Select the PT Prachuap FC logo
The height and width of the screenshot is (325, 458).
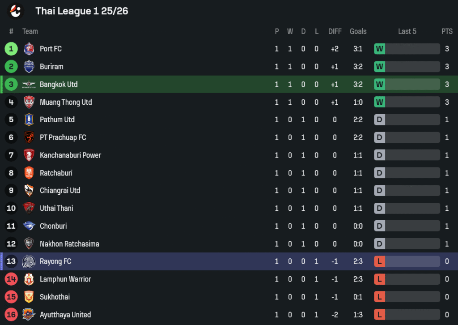pyautogui.click(x=29, y=137)
